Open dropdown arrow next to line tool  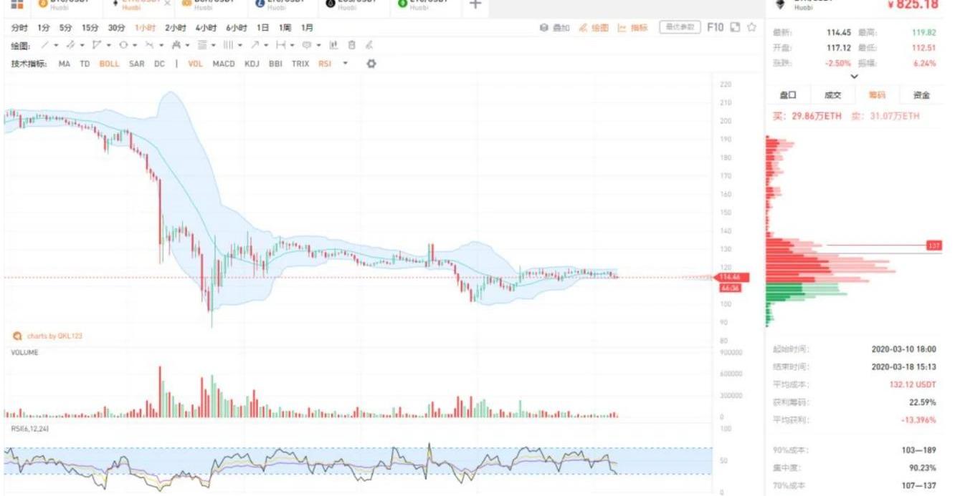(x=56, y=45)
